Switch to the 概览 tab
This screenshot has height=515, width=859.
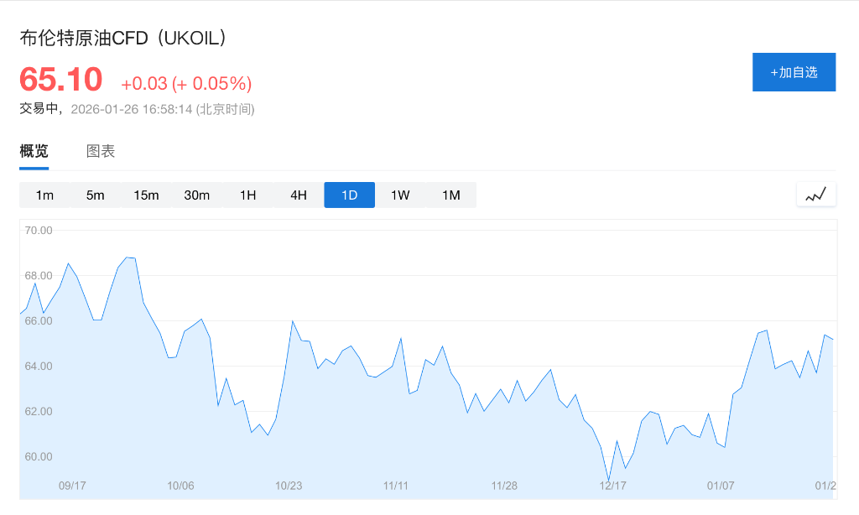(x=33, y=151)
